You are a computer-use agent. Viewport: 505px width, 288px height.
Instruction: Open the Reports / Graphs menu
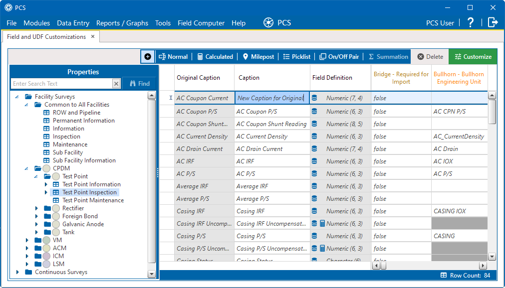coord(122,23)
